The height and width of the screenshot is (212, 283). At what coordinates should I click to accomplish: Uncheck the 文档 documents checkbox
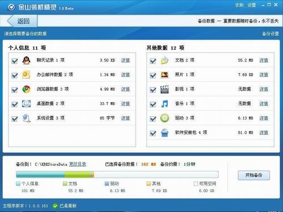point(153,61)
